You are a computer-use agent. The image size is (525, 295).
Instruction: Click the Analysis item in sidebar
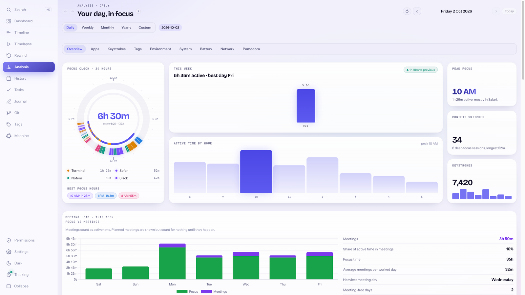[x=29, y=67]
